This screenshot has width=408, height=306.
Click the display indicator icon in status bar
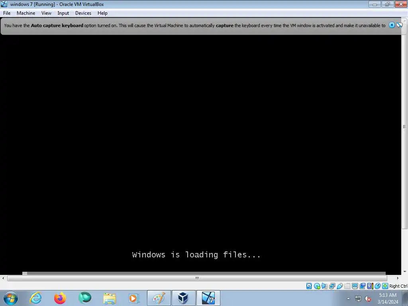tap(355, 286)
